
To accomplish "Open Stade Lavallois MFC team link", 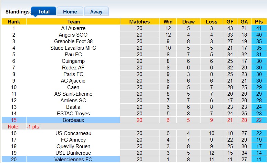I will (x=73, y=48).
